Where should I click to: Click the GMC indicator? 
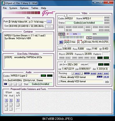[88, 27]
